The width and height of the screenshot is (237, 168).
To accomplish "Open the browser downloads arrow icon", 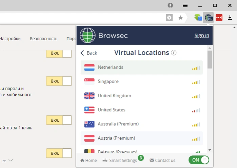I will [230, 18].
